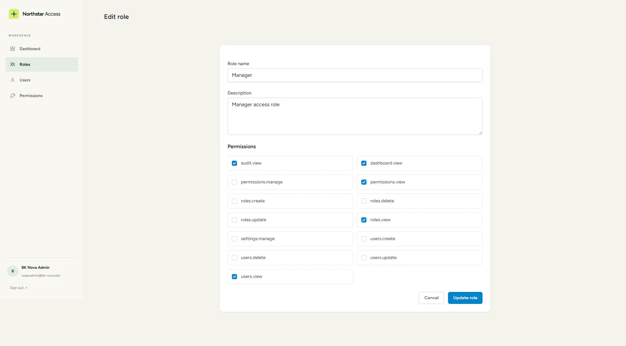Image resolution: width=626 pixels, height=346 pixels.
Task: Click the Roles people icon in sidebar
Action: (x=13, y=65)
